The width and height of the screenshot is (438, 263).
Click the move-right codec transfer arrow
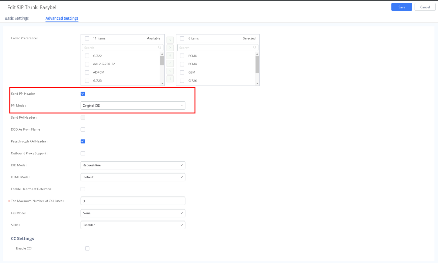click(170, 48)
